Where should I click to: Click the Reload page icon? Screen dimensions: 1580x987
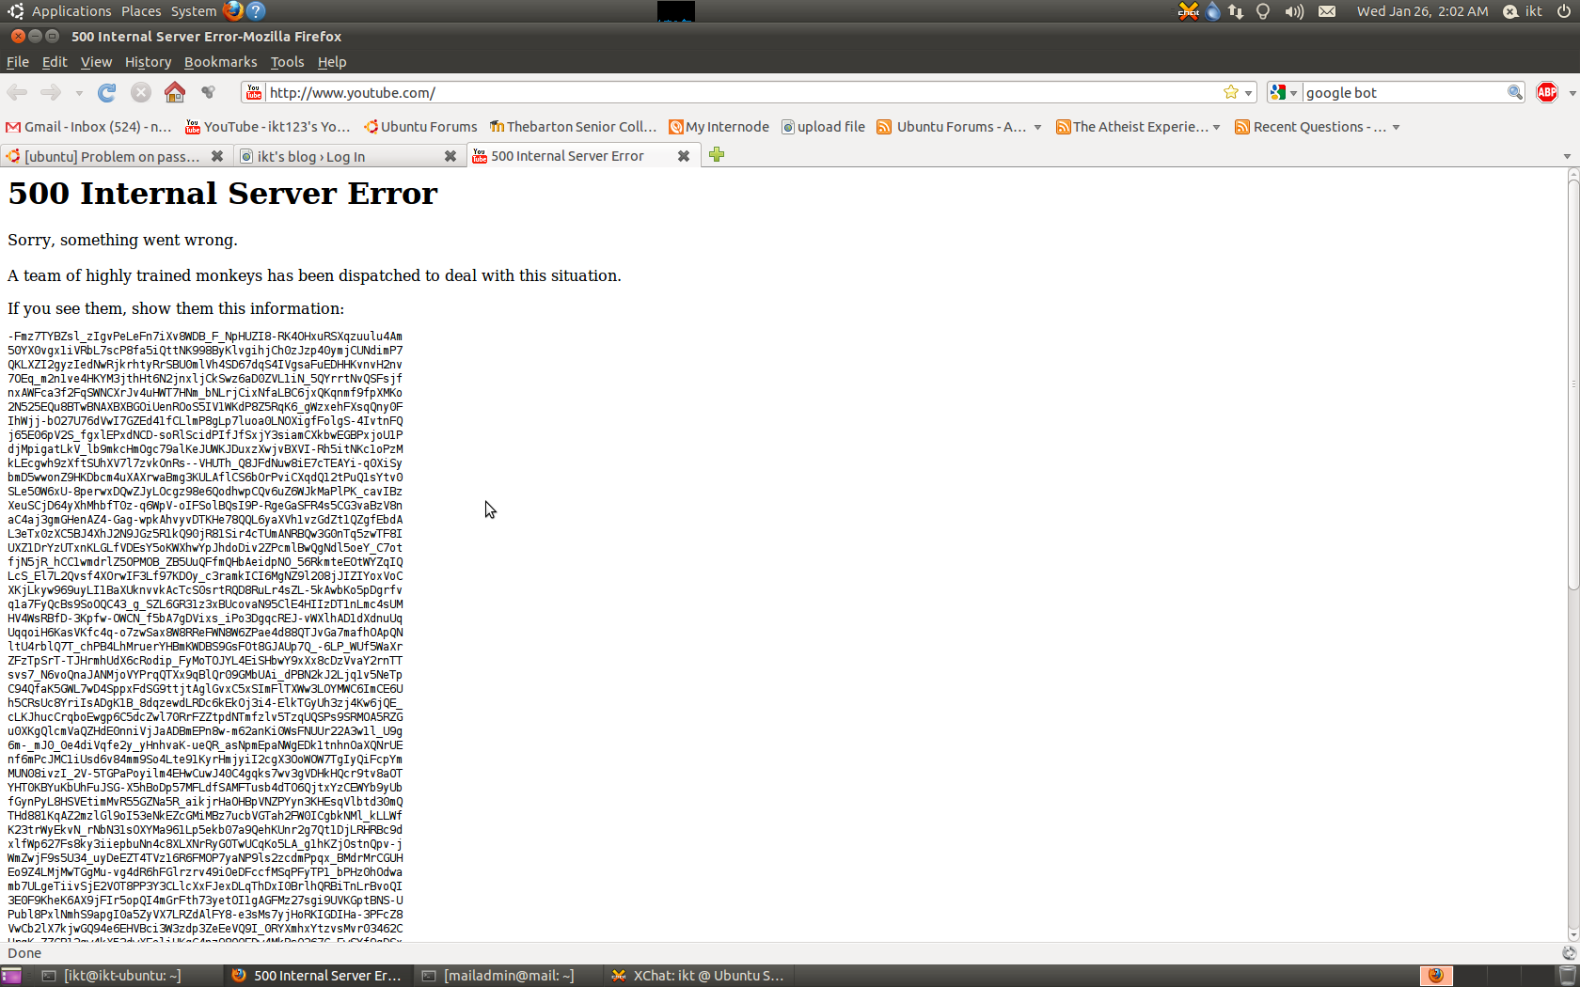click(x=107, y=92)
